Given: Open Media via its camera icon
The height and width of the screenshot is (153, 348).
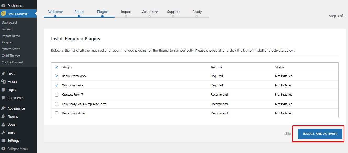Looking at the screenshot, I should pos(3,82).
